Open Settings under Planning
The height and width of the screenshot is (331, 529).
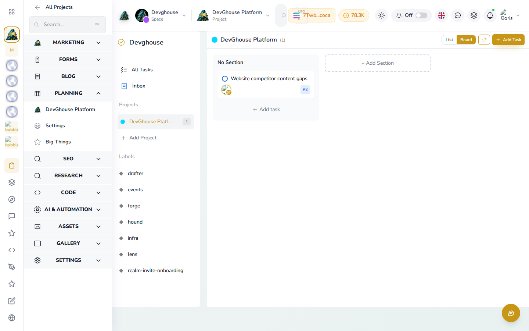pos(68,126)
